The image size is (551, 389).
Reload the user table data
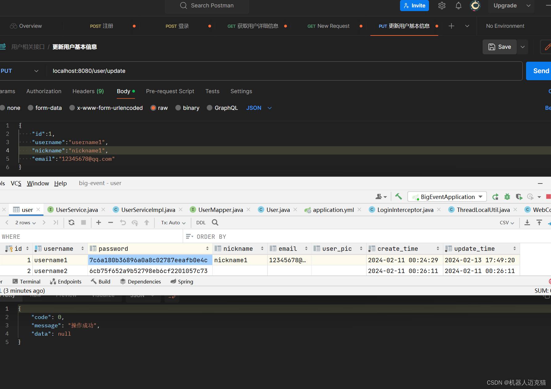click(x=71, y=222)
